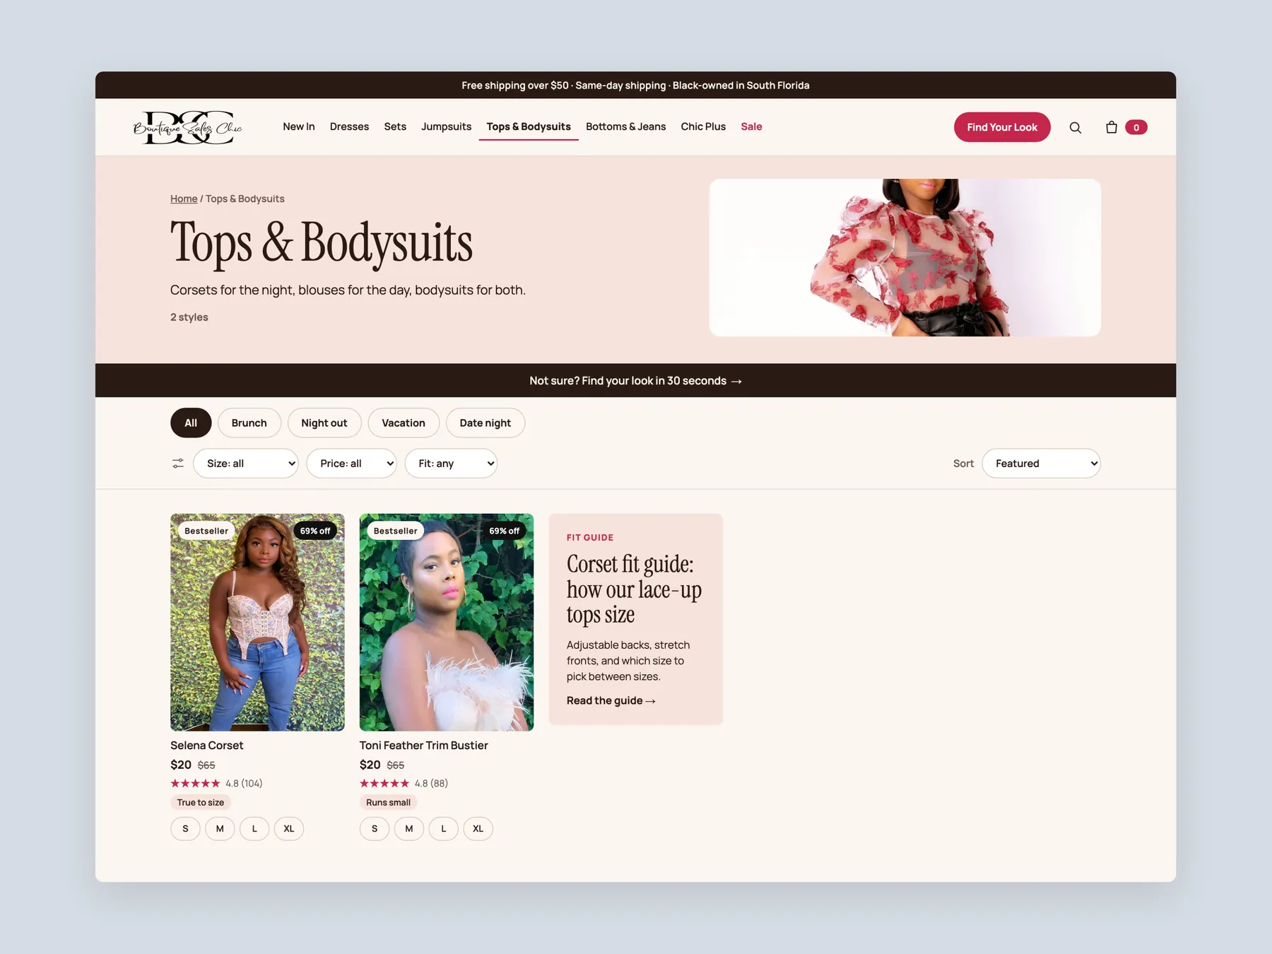The width and height of the screenshot is (1272, 954).
Task: Click the butterfly blouse hero image
Action: pyautogui.click(x=905, y=257)
